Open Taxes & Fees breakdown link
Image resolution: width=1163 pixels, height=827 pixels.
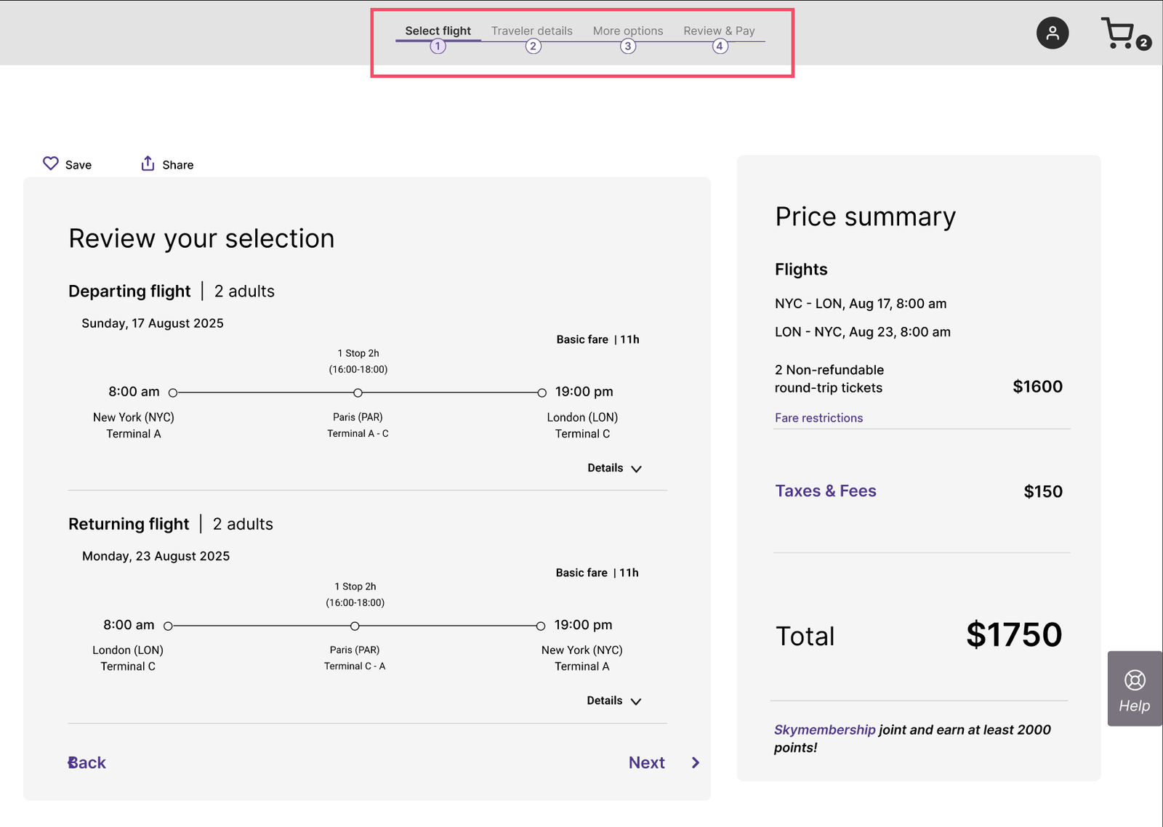[825, 491]
